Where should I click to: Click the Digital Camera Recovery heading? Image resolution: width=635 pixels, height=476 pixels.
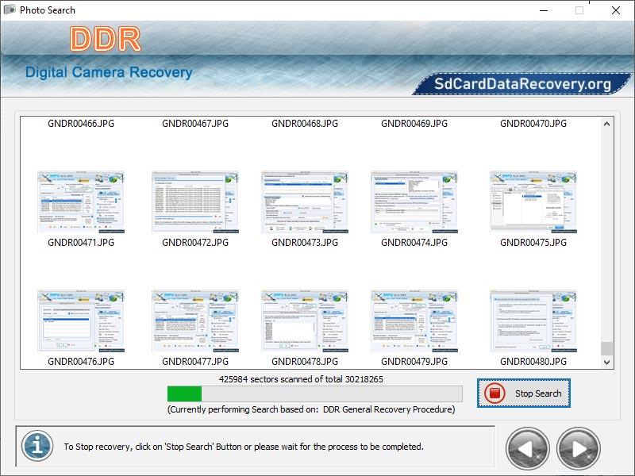[109, 72]
